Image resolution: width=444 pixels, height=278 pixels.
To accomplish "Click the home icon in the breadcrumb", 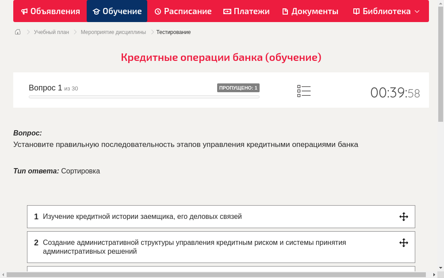I will [x=17, y=32].
